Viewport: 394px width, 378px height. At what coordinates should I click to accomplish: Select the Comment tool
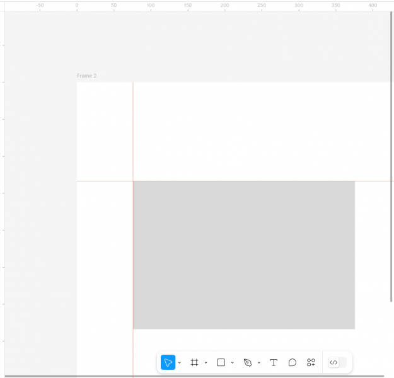(293, 362)
